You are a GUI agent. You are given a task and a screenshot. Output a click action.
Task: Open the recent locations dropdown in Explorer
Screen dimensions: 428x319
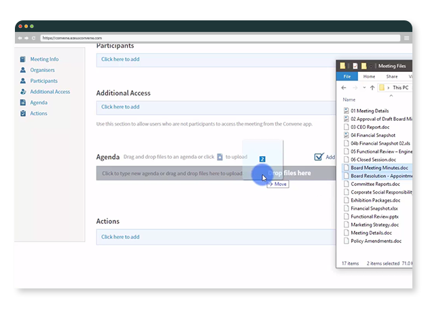[363, 88]
